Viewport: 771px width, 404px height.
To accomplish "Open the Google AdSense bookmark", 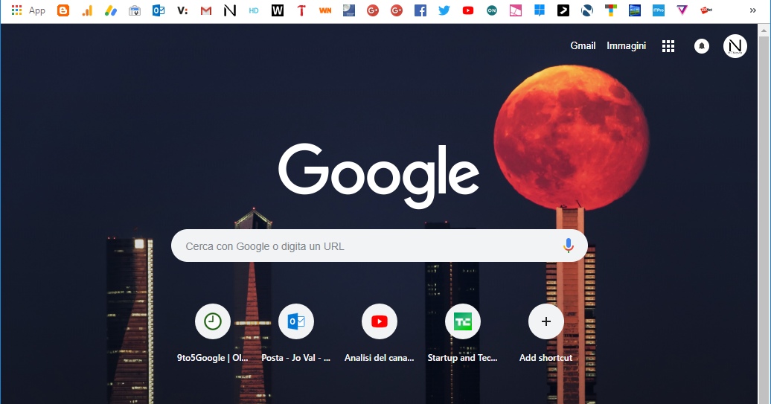I will click(111, 10).
